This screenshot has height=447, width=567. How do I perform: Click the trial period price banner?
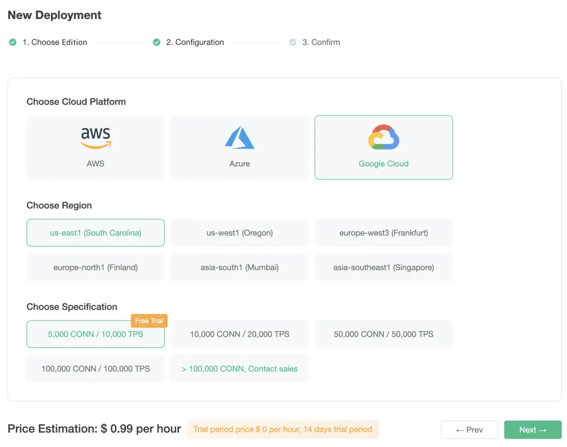(283, 429)
